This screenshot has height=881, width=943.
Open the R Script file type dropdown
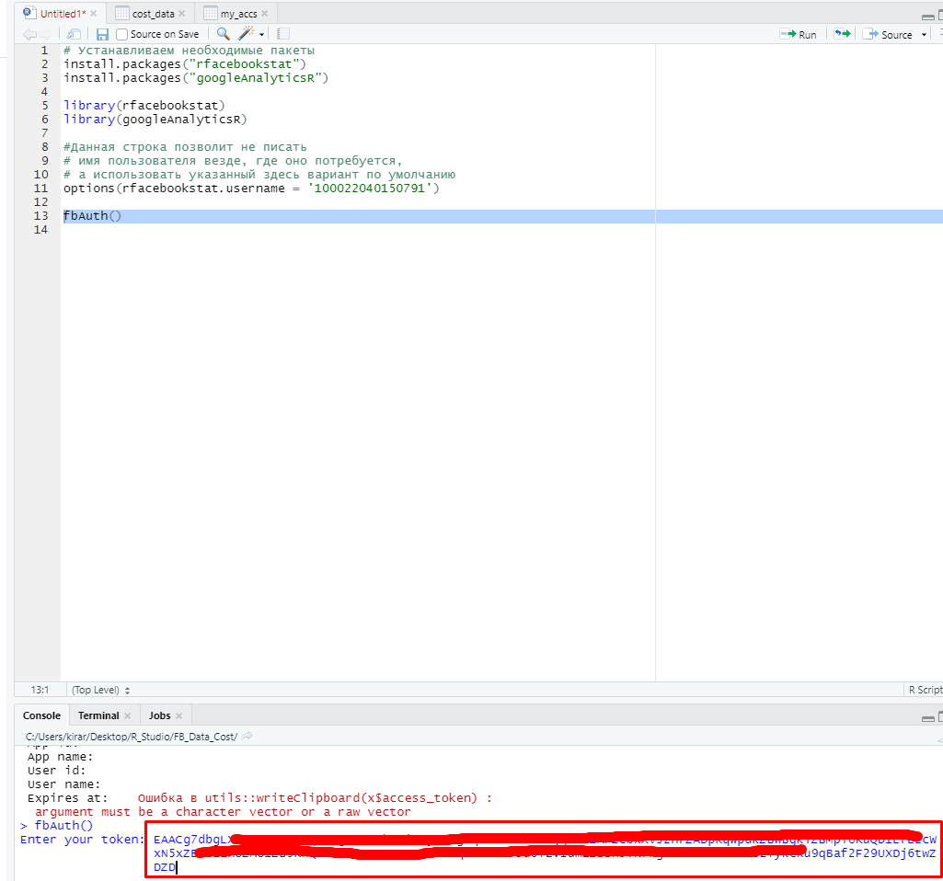(924, 690)
